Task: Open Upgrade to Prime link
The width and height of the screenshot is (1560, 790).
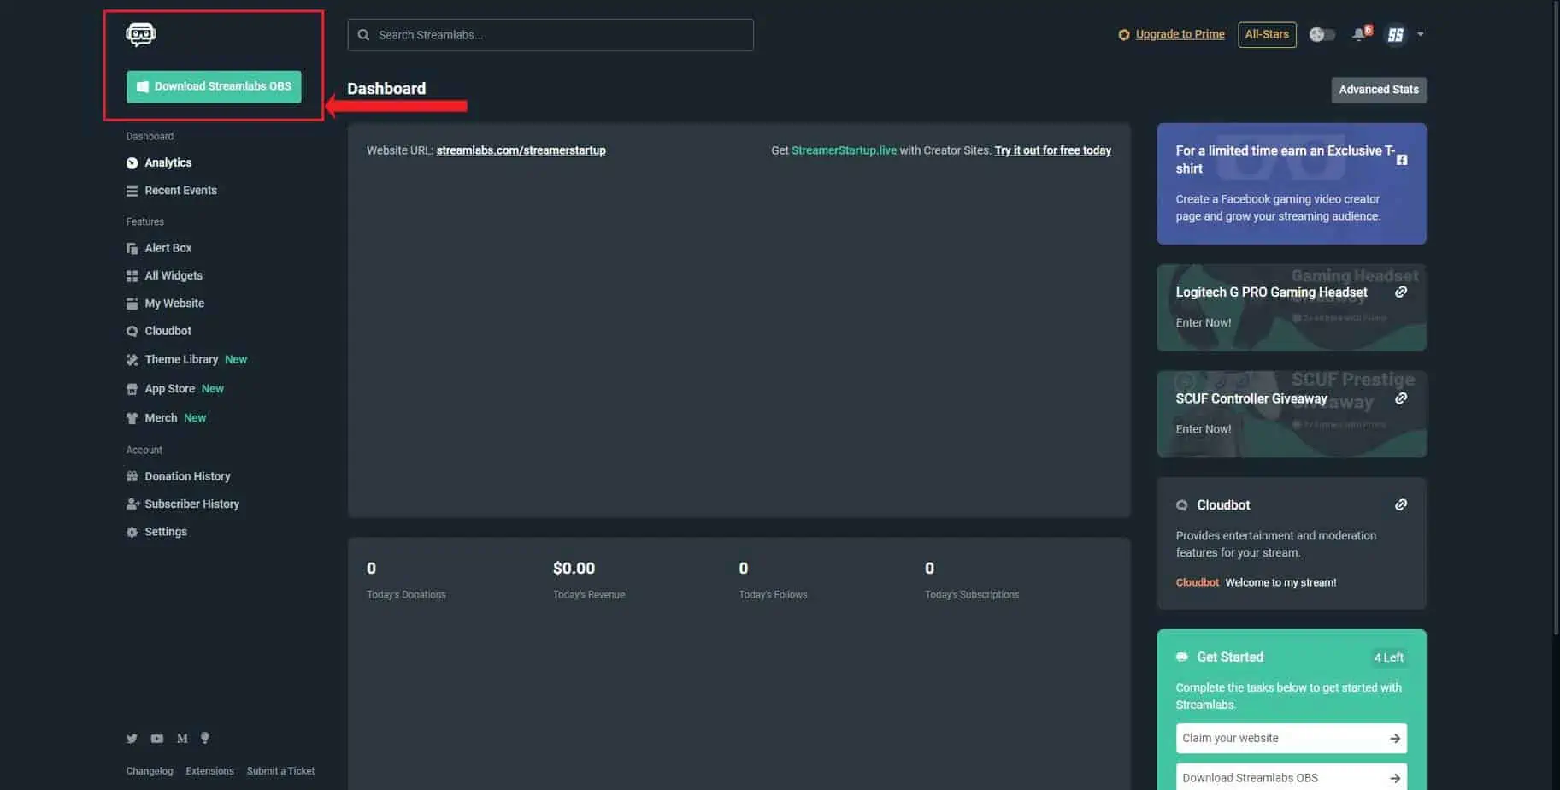Action: click(1180, 34)
